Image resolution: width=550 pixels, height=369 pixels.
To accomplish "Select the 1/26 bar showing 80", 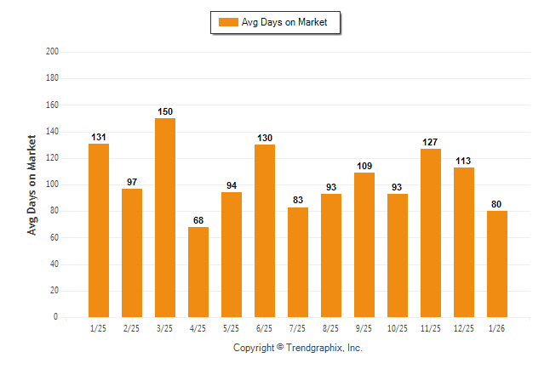I will [x=497, y=264].
